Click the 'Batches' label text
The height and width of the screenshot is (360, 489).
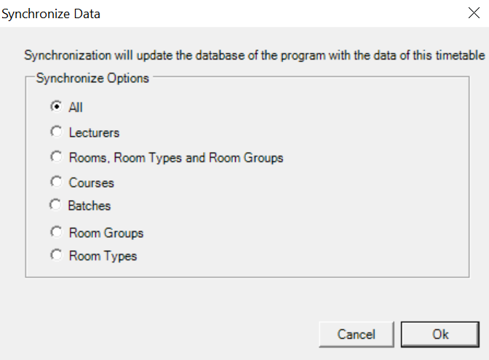pos(90,207)
